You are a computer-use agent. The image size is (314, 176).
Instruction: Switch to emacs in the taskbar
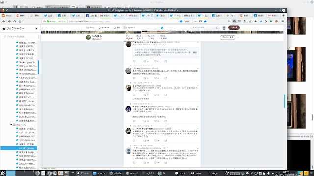(132, 173)
